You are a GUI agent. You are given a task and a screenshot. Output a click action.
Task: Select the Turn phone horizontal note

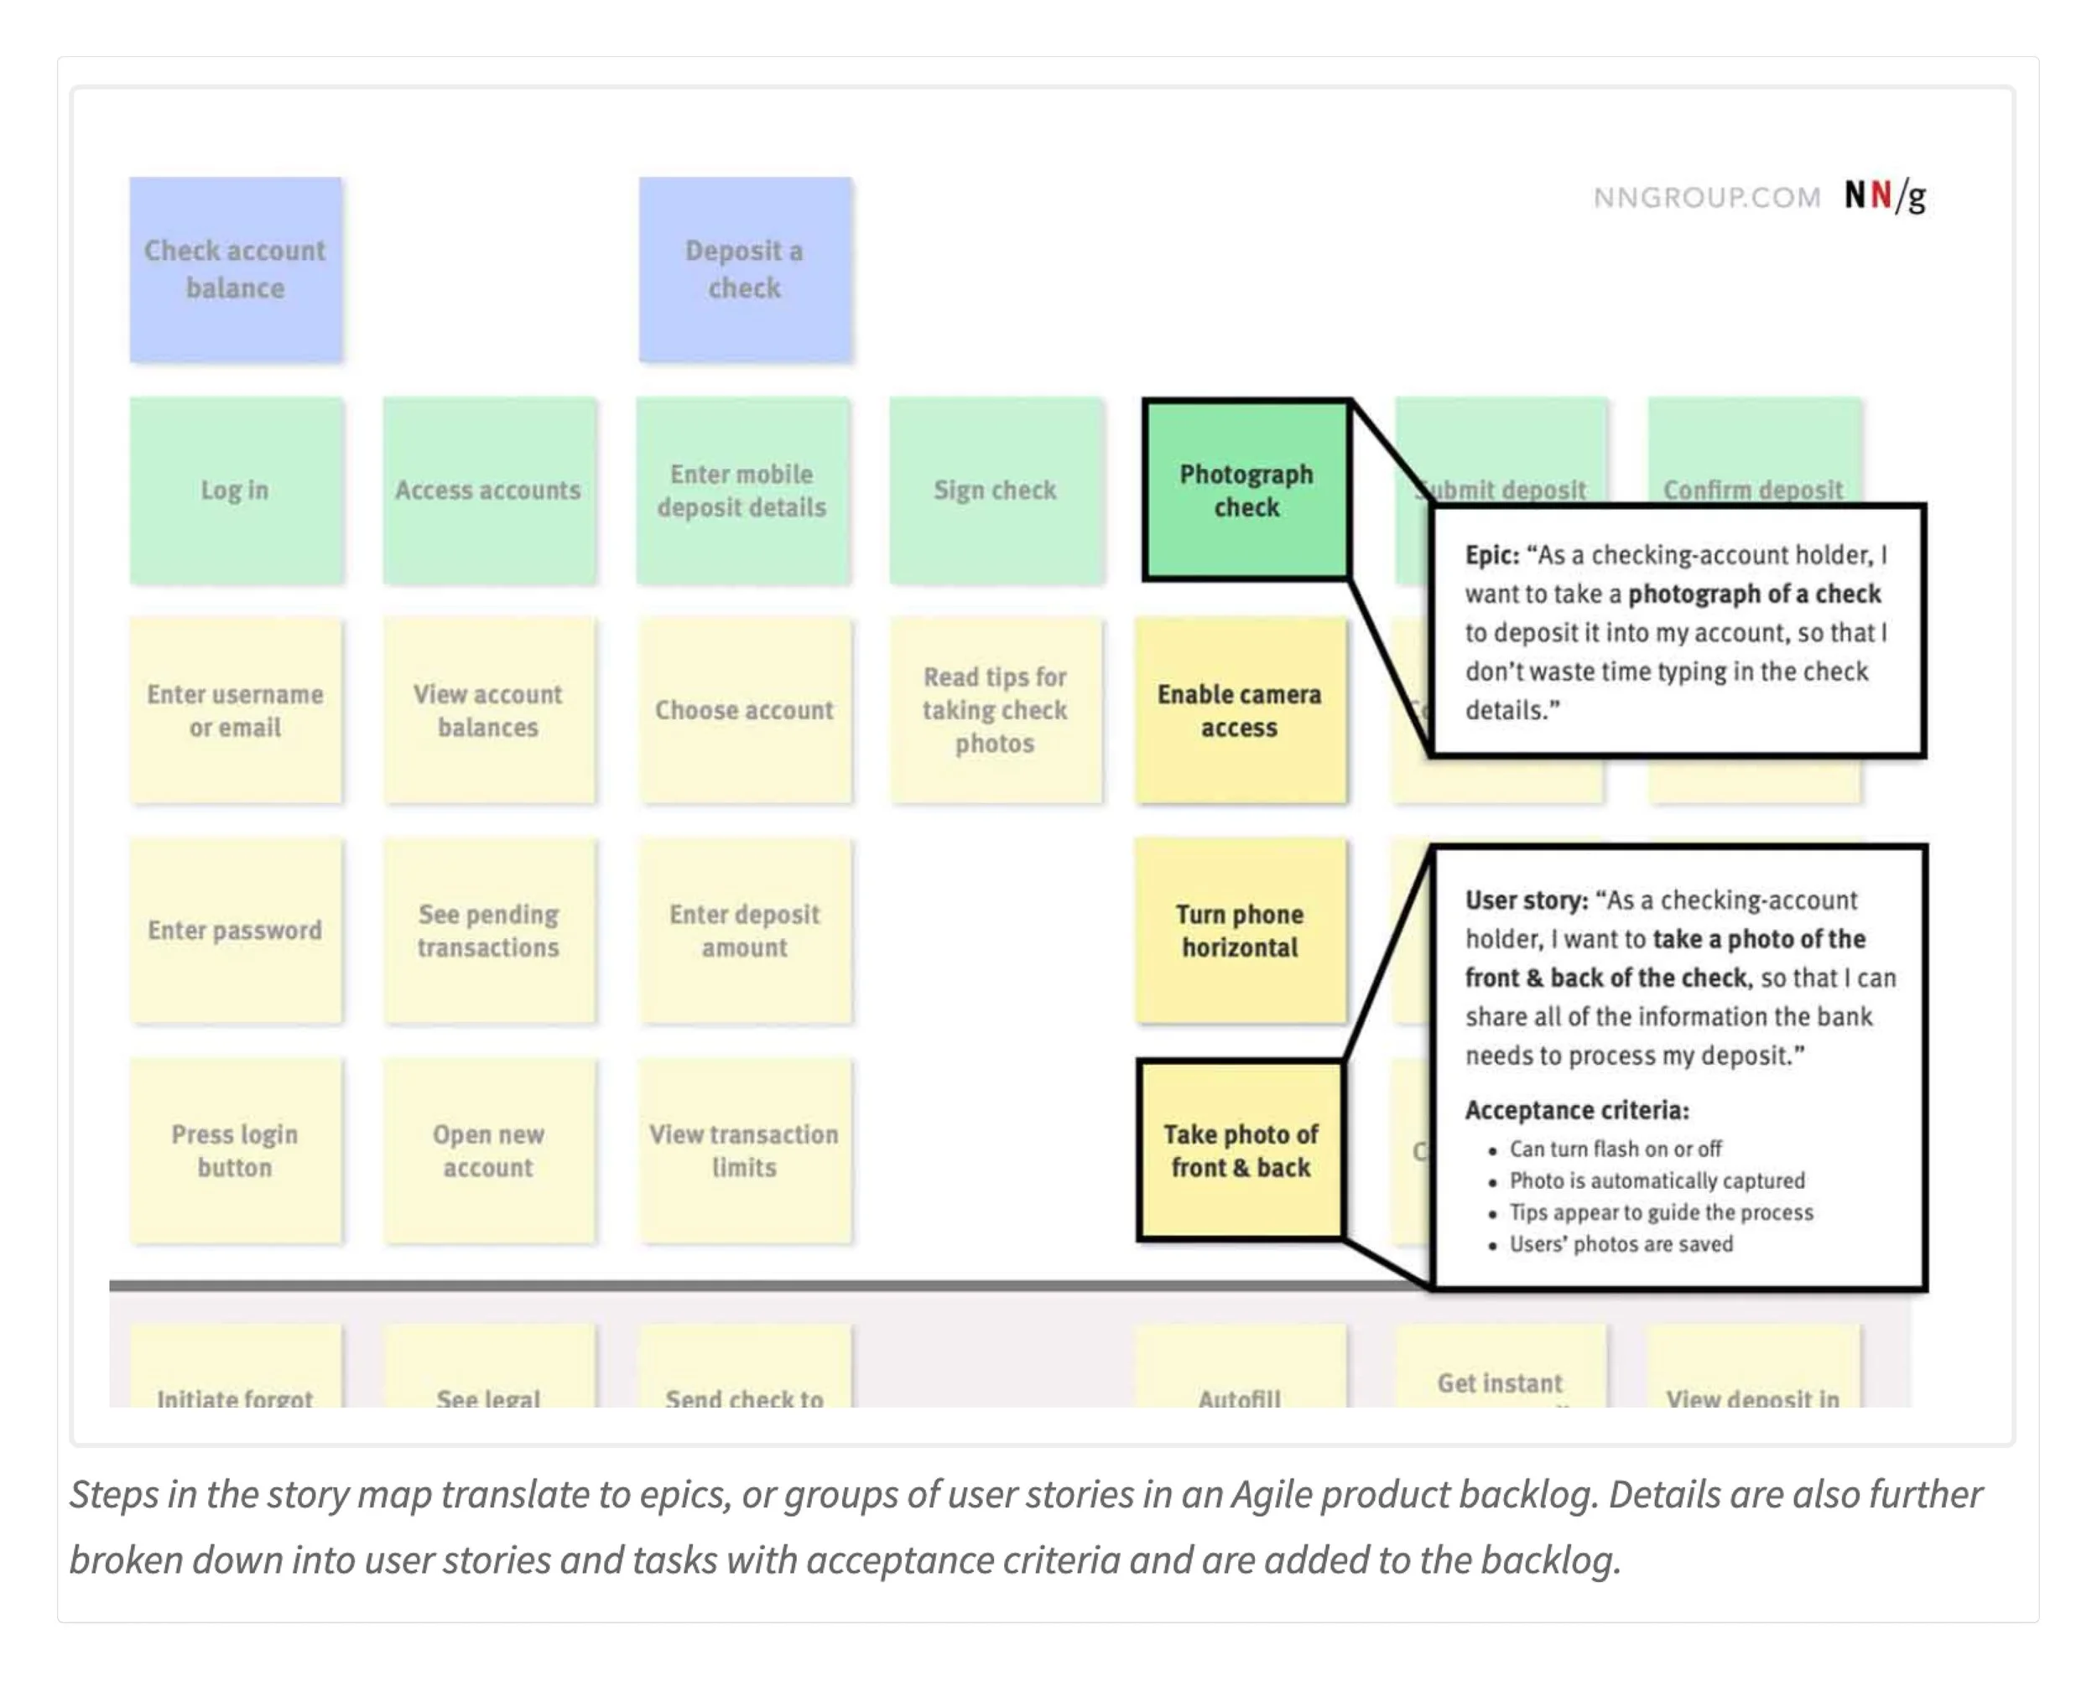coord(1240,931)
